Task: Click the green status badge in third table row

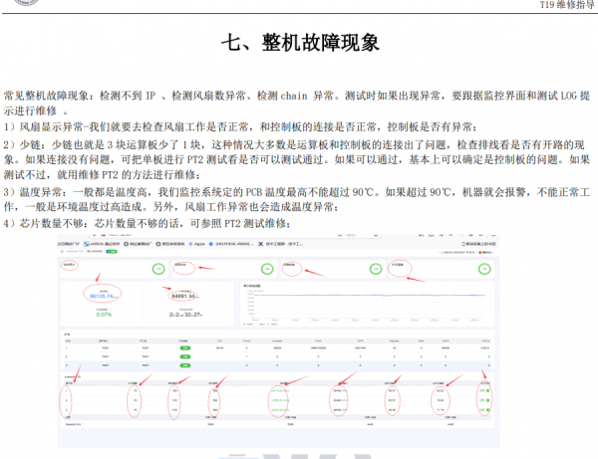Action: tap(184, 360)
